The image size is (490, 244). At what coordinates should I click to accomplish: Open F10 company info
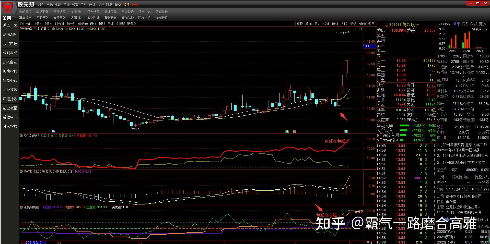point(344,24)
